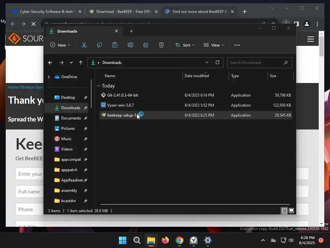This screenshot has width=330, height=248.
Task: Click the Downloads breadcrumb in address bar
Action: [112, 63]
